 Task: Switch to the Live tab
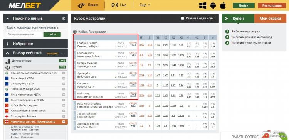119,5
